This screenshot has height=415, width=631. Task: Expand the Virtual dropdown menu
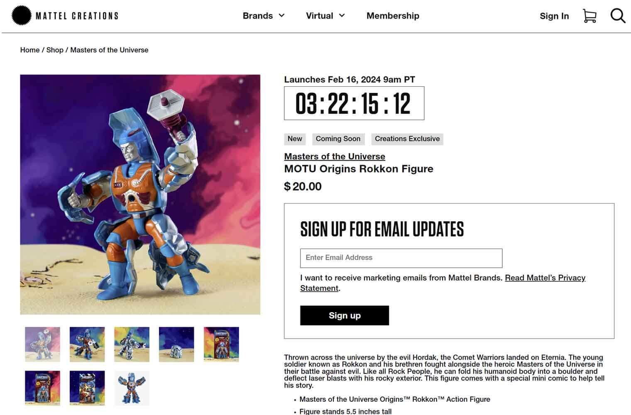coord(325,16)
